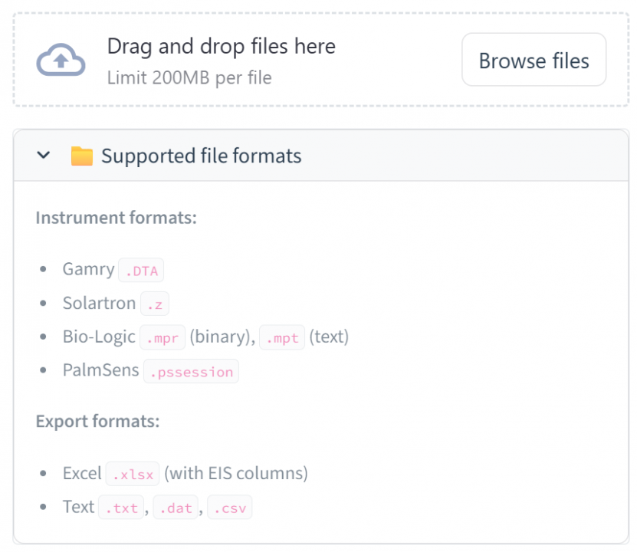Image resolution: width=637 pixels, height=552 pixels.
Task: Click the .xlsx code tag
Action: point(133,474)
